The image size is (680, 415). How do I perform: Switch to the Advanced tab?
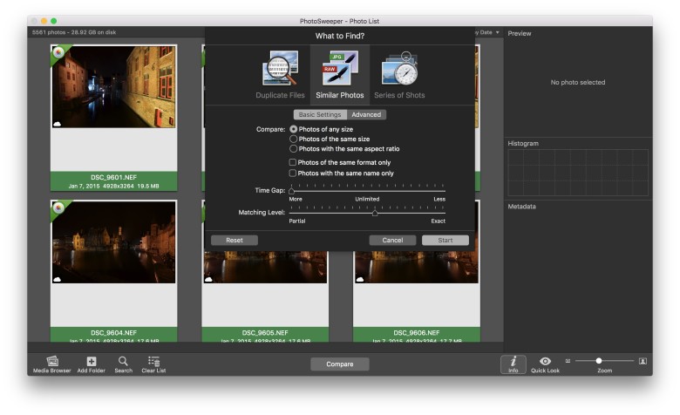[x=366, y=114]
